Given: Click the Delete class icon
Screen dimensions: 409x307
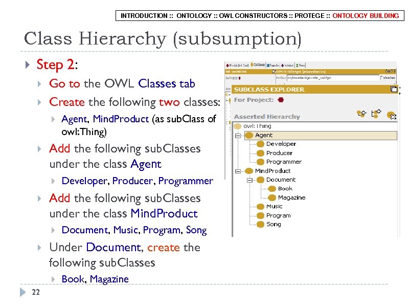Looking at the screenshot, I should point(392,116).
